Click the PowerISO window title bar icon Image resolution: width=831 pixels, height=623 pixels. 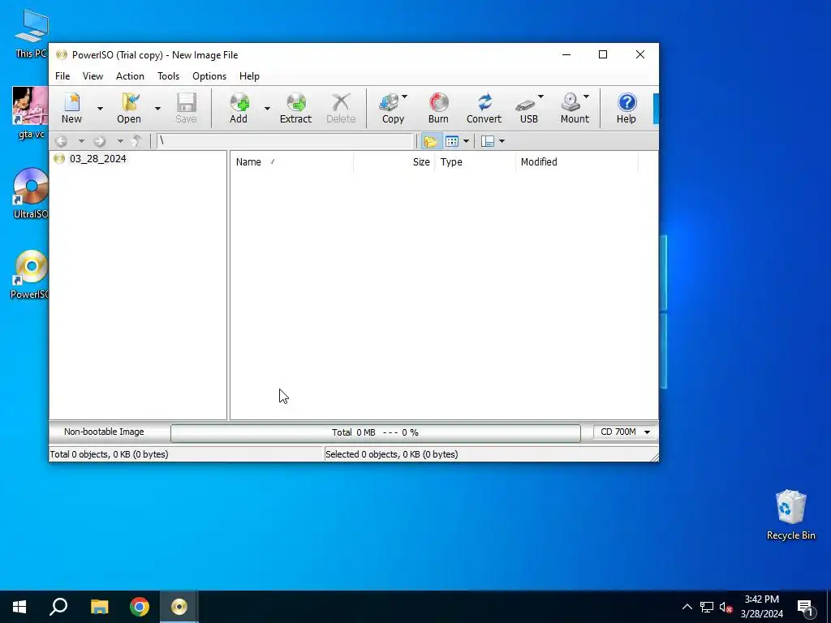62,55
